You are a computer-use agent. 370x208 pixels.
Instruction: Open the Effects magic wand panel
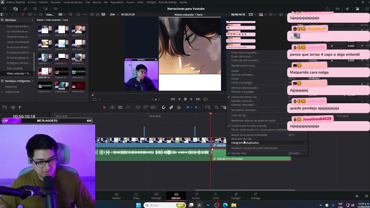[25, 9]
